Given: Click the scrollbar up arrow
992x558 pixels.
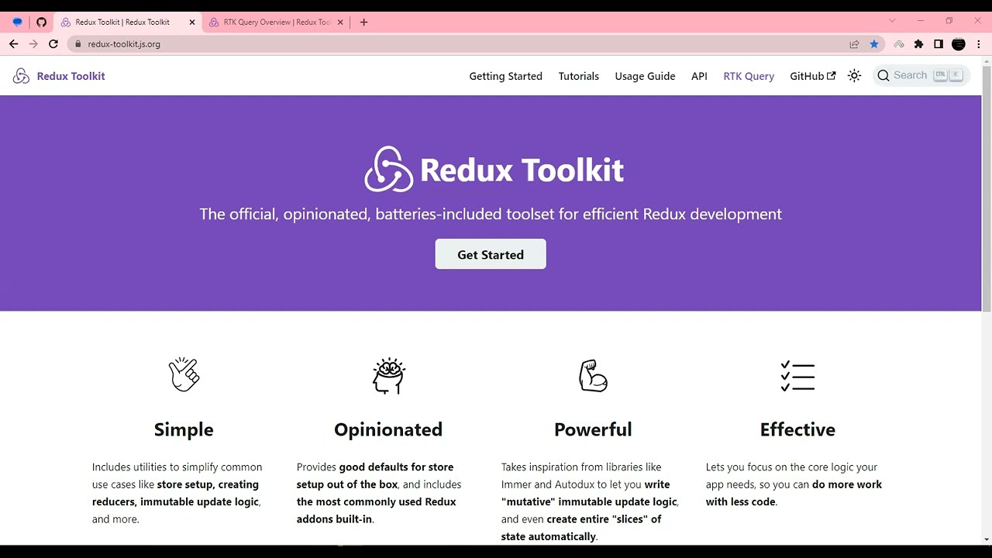Looking at the screenshot, I should pos(987,61).
